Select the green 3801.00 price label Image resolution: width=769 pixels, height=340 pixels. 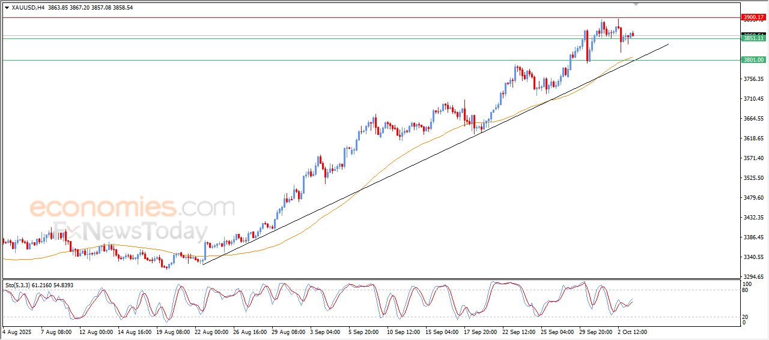(x=753, y=60)
